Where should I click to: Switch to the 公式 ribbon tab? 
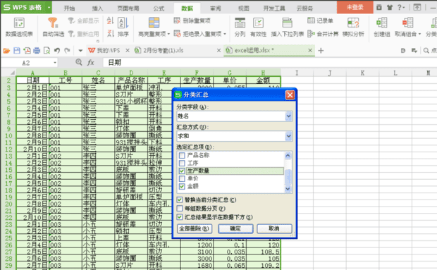click(159, 8)
